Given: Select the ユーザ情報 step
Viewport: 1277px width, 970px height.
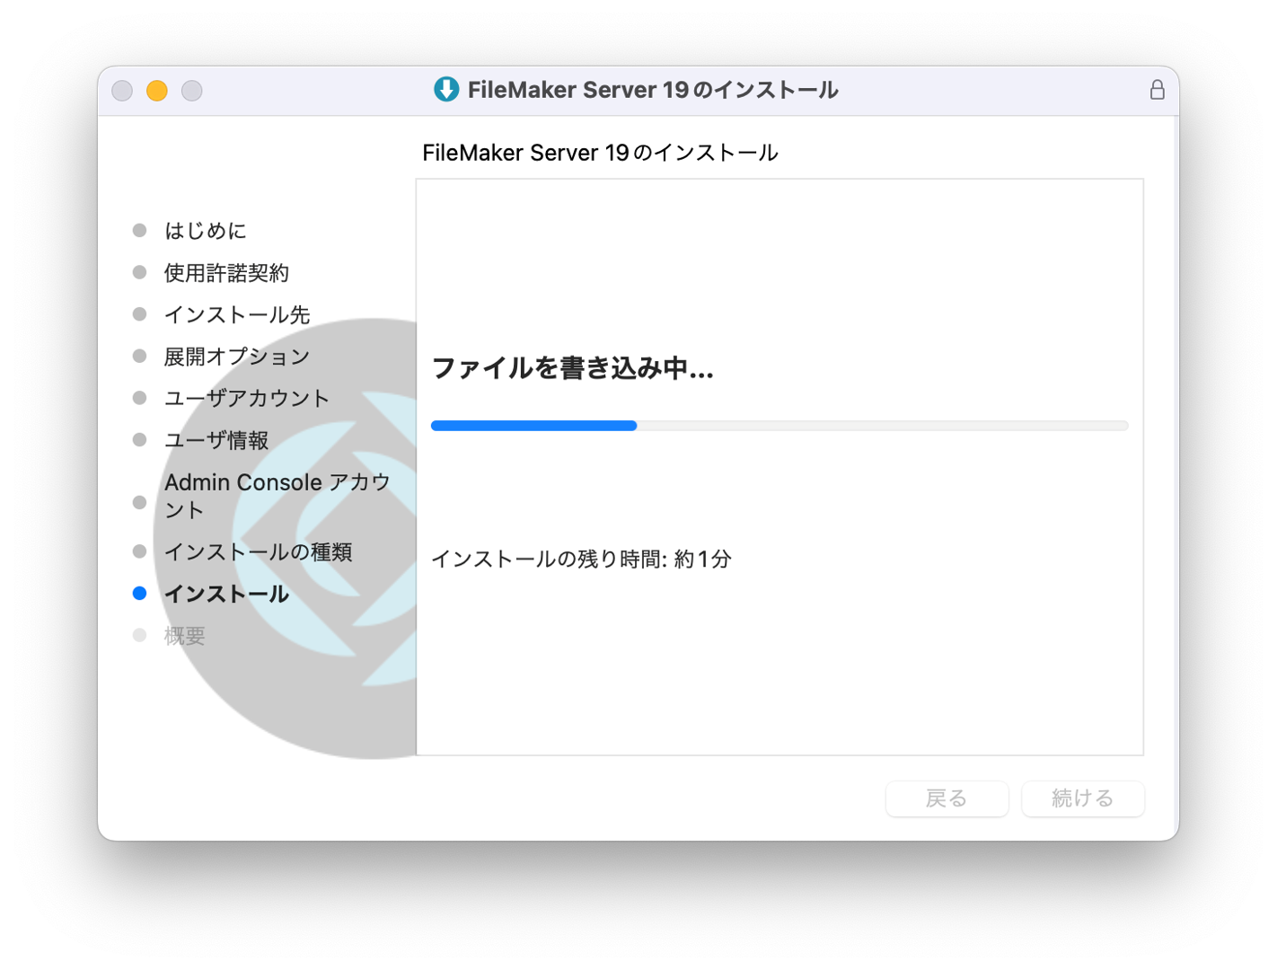Looking at the screenshot, I should [216, 440].
